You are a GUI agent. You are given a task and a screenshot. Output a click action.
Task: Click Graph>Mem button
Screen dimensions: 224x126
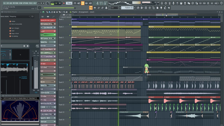click(x=22, y=98)
